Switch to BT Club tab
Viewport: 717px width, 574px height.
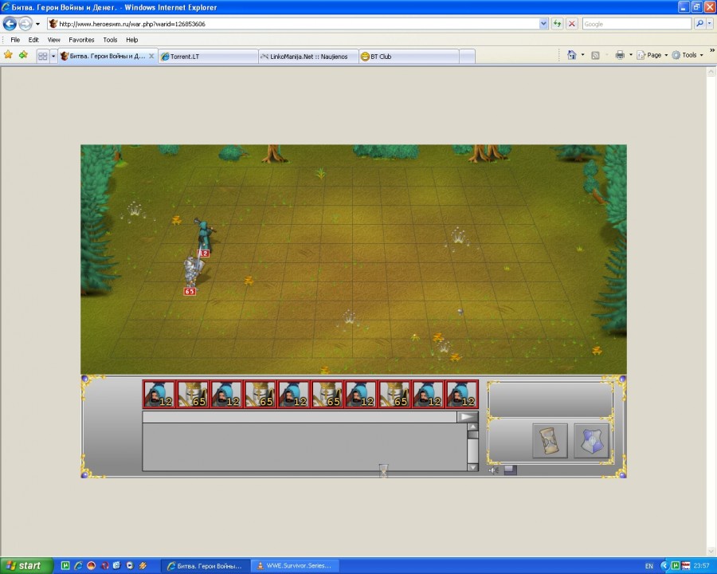[409, 57]
